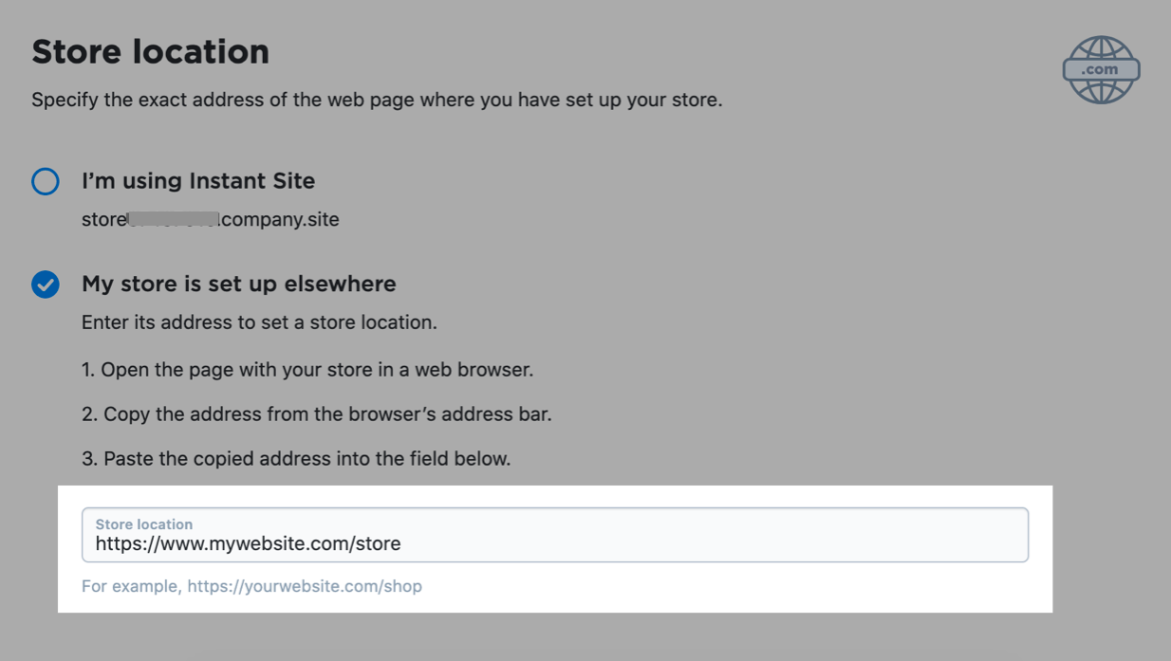Select the checkmark icon beside elsewhere option
The image size is (1171, 661).
(45, 284)
